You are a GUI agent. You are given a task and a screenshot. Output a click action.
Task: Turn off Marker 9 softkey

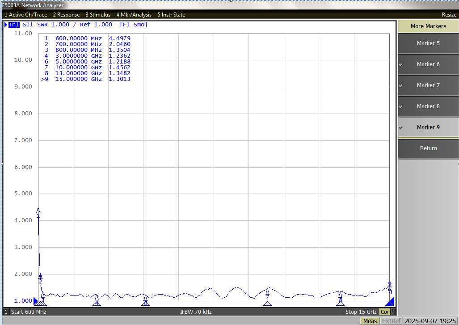428,127
